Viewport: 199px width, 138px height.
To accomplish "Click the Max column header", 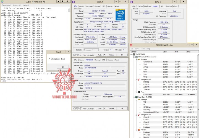I will tap(192, 52).
